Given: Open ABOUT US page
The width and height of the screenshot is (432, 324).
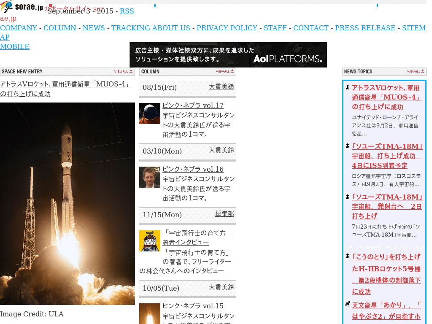Looking at the screenshot, I should [x=171, y=28].
